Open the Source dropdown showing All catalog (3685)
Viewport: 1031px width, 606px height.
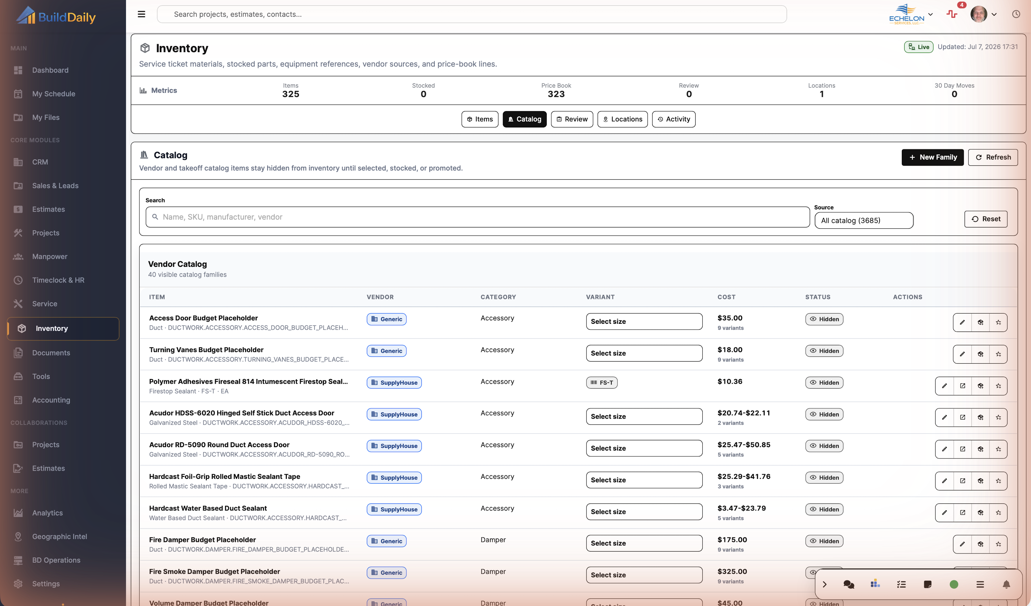click(864, 221)
